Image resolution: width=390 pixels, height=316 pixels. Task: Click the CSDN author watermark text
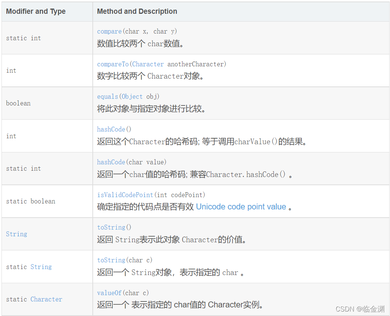pos(360,309)
